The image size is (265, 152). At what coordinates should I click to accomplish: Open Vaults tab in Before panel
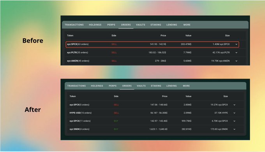pyautogui.click(x=141, y=25)
